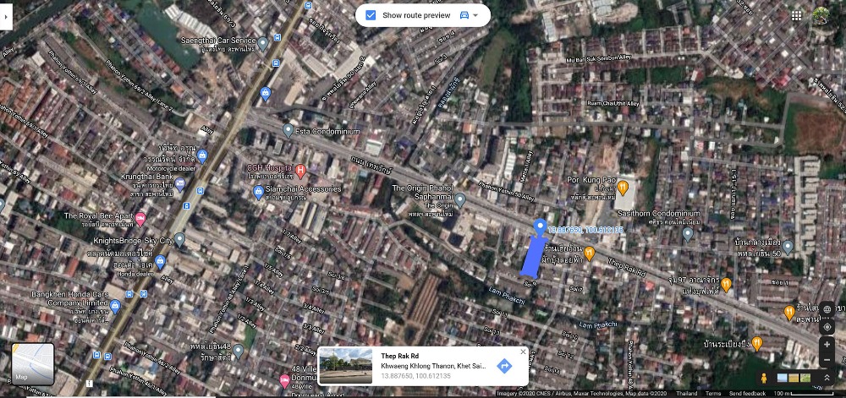
Task: Open the Thep Rak Rd street photo
Action: pyautogui.click(x=345, y=366)
